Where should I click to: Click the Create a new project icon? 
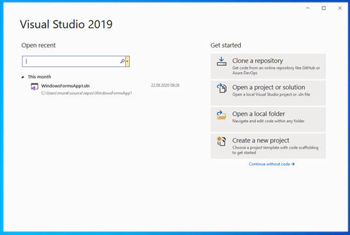click(222, 141)
